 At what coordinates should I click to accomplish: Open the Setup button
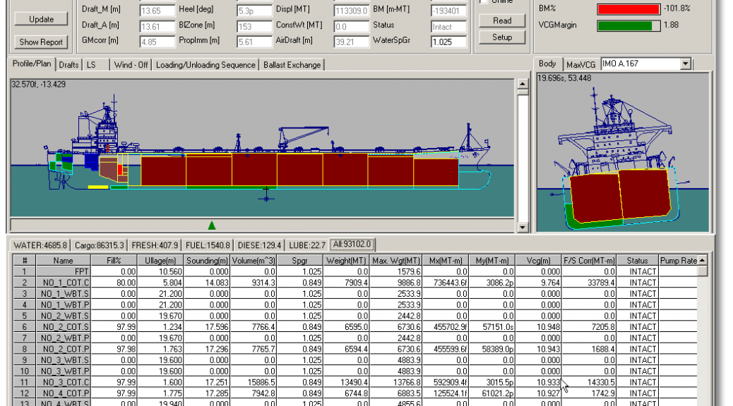[x=502, y=37]
